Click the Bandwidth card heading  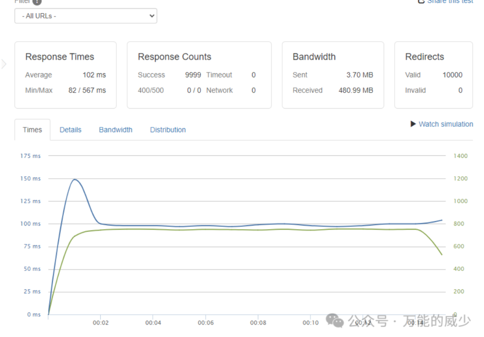[314, 57]
